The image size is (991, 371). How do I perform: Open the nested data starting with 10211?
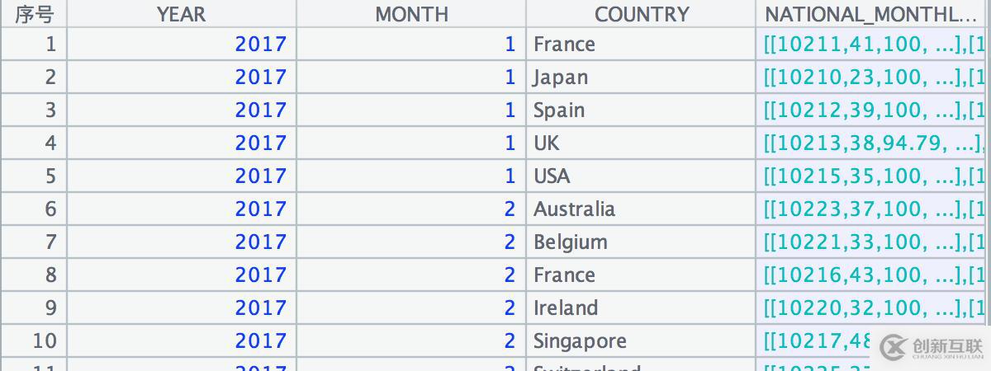coord(873,44)
